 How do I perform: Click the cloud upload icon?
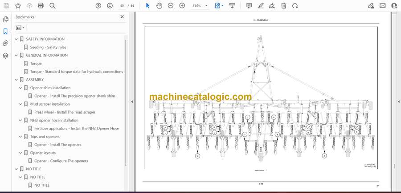tap(29, 6)
